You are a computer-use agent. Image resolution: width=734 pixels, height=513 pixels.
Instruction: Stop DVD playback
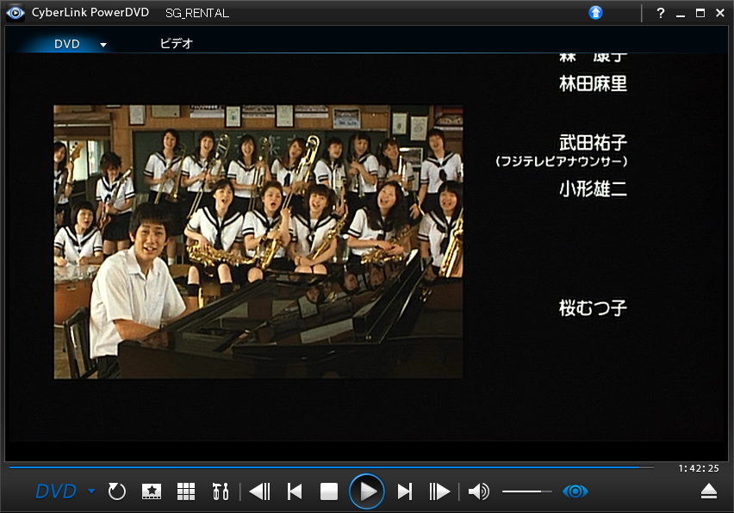coord(328,491)
